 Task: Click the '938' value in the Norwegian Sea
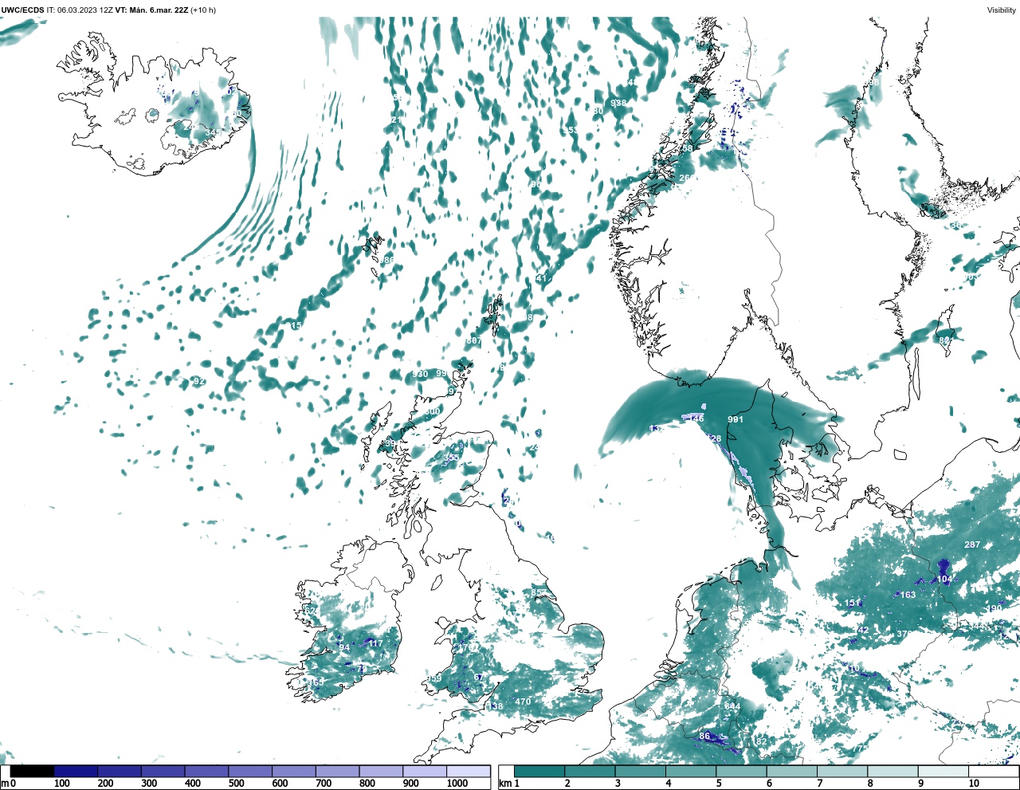coord(618,103)
